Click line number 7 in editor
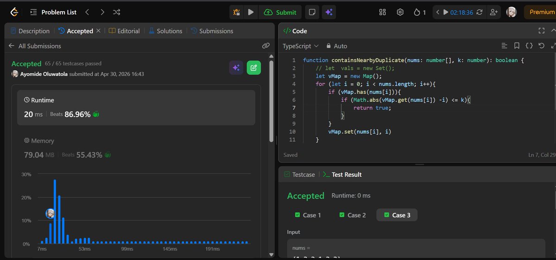Viewport: 556px width, 260px height. coord(293,108)
